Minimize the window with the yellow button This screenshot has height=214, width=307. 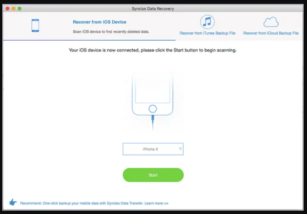pyautogui.click(x=13, y=8)
